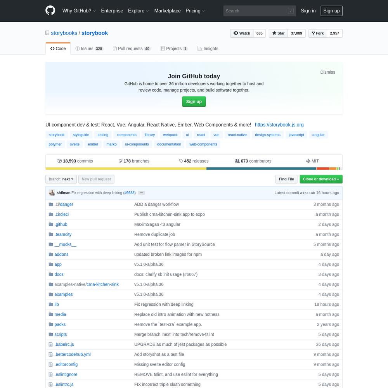Open the Why GitHub? dropdown menu
Screen dimensions: 388x388
[x=79, y=11]
